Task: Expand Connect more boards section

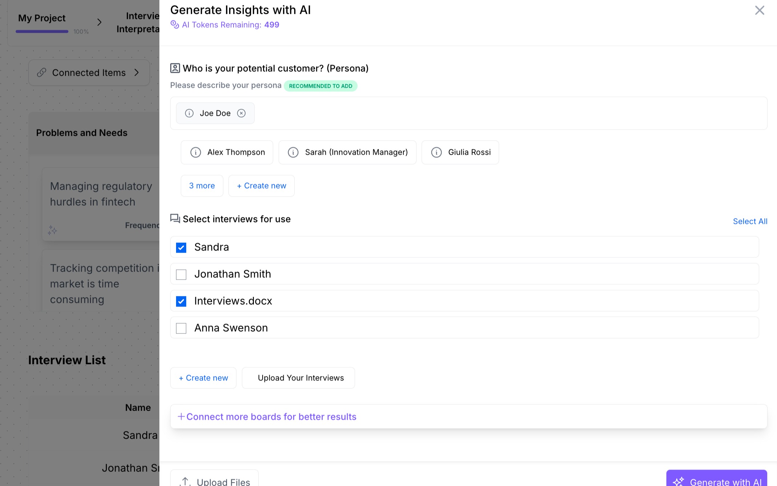Action: coord(267,416)
